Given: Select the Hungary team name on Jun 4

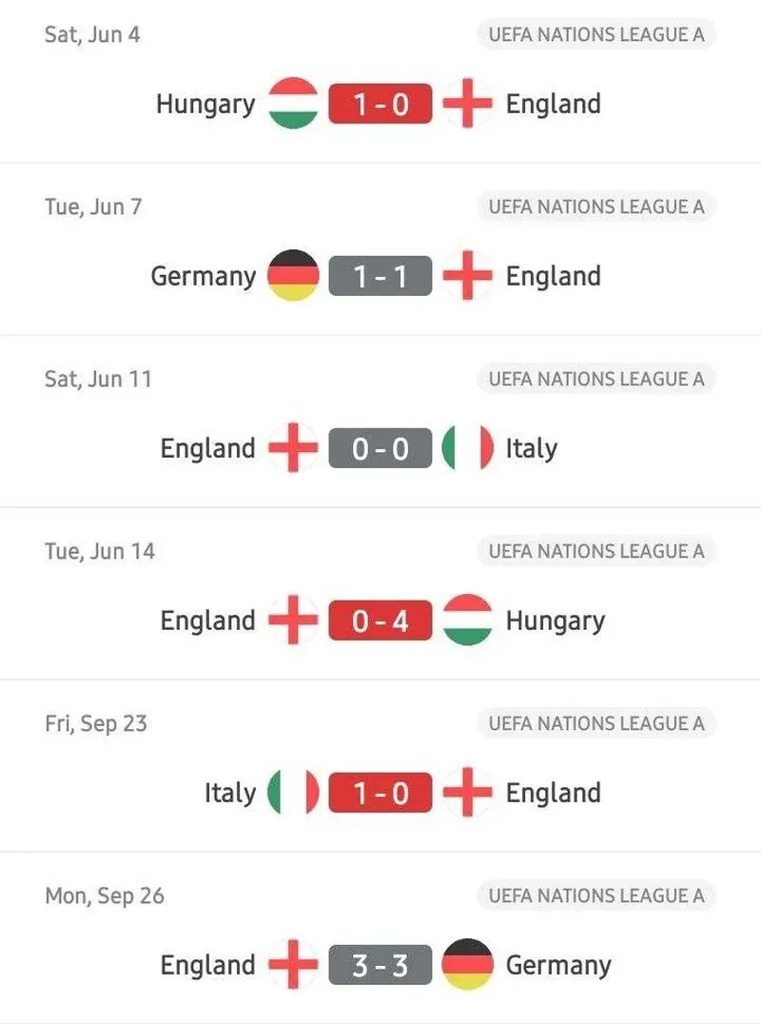Looking at the screenshot, I should tap(205, 105).
